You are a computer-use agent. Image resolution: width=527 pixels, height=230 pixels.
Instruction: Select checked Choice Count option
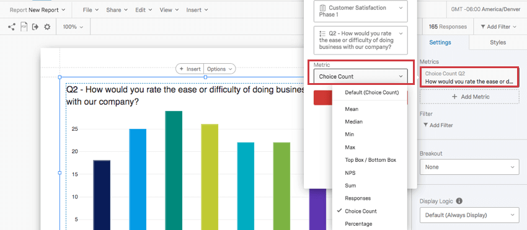[361, 211]
